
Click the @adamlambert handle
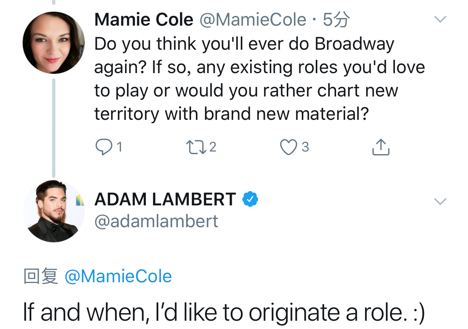(x=156, y=221)
